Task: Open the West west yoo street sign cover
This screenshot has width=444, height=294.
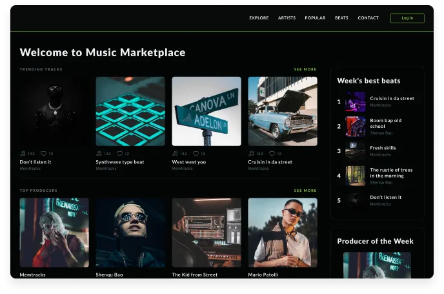Action: [x=207, y=111]
